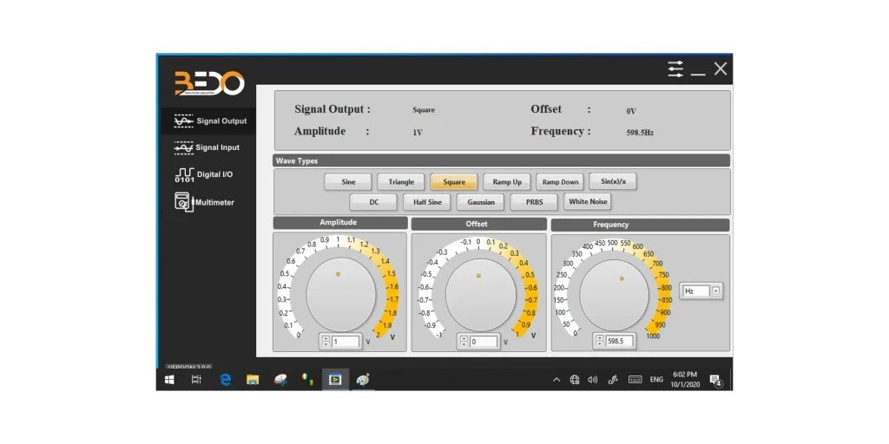The height and width of the screenshot is (444, 889).
Task: Click the Frequency knob dial
Action: click(x=614, y=296)
